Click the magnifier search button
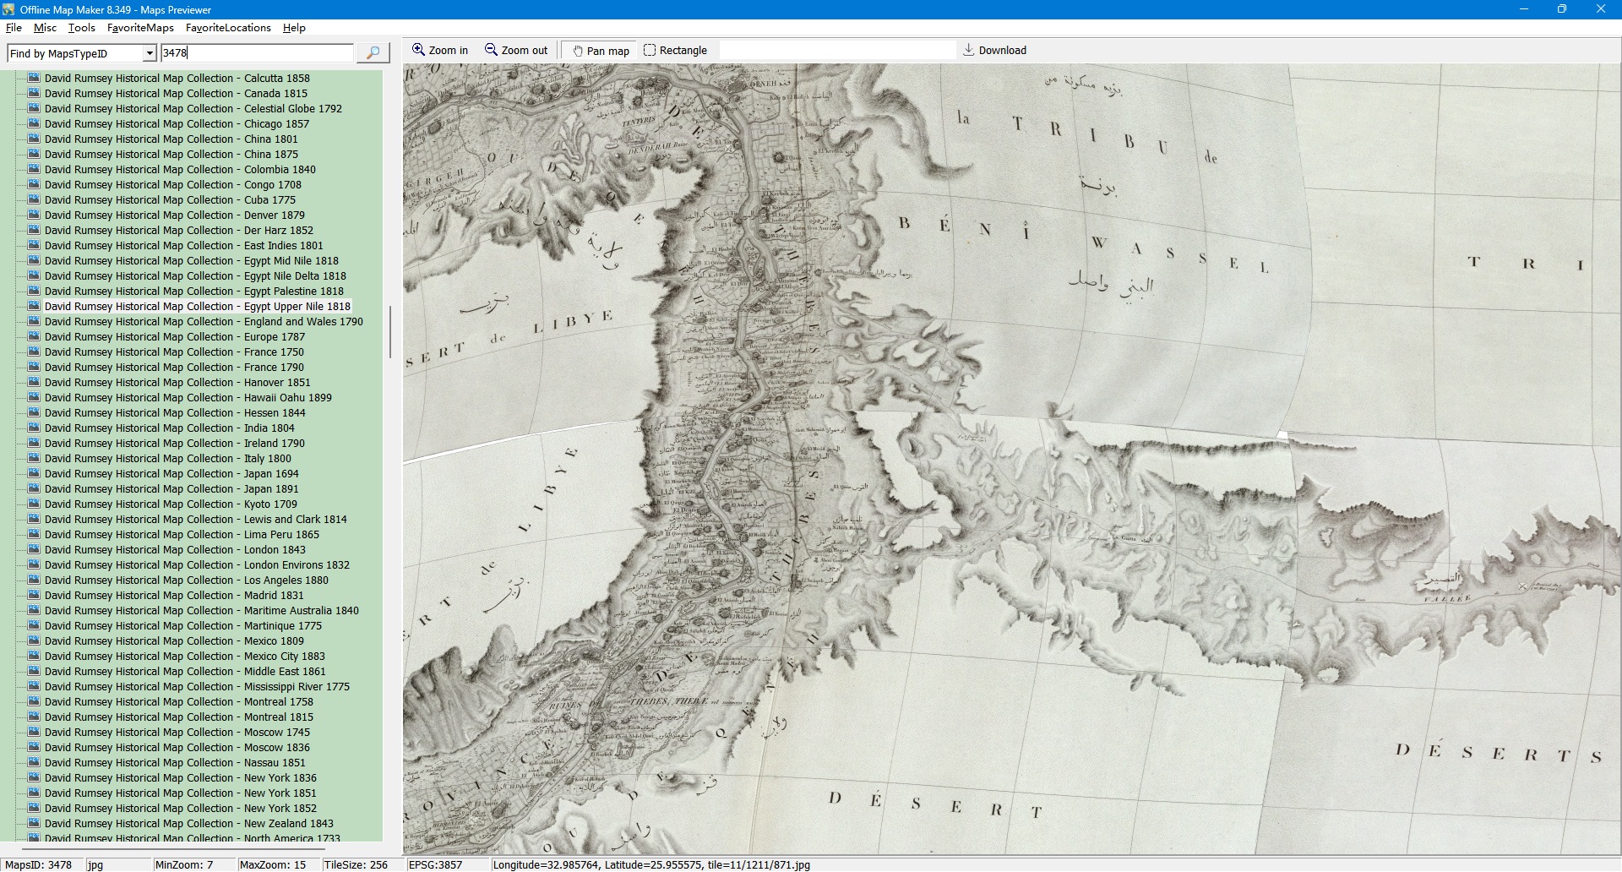The width and height of the screenshot is (1622, 872). pos(373,52)
